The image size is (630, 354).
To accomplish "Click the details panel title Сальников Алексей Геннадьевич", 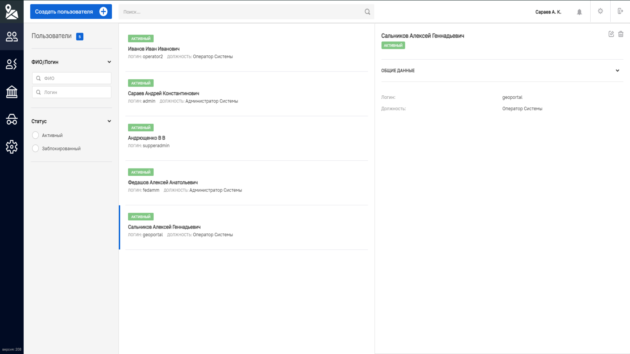I will [423, 36].
